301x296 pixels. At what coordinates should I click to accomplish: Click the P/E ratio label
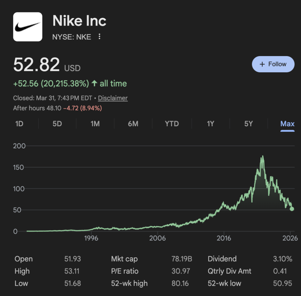click(125, 271)
